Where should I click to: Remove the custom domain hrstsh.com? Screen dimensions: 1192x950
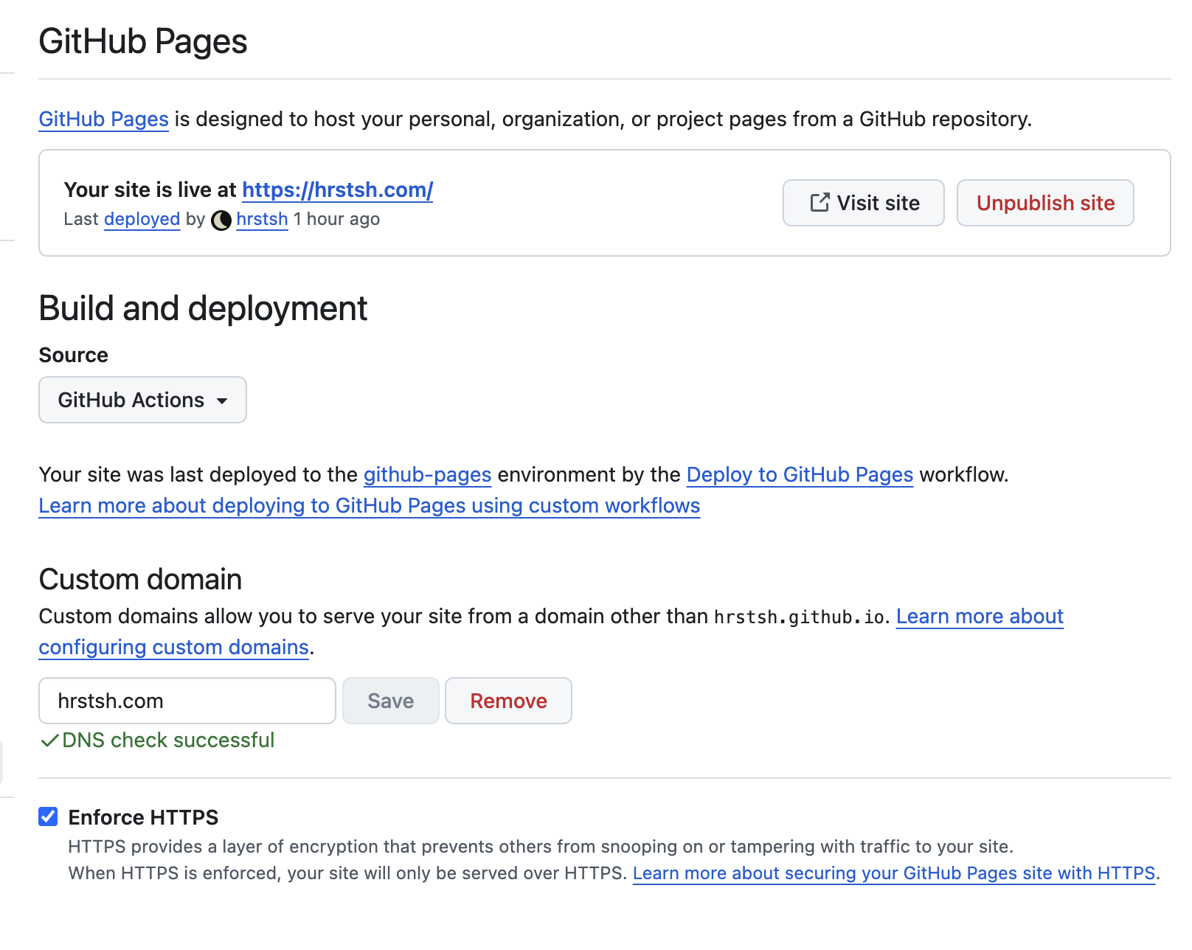[x=507, y=701]
